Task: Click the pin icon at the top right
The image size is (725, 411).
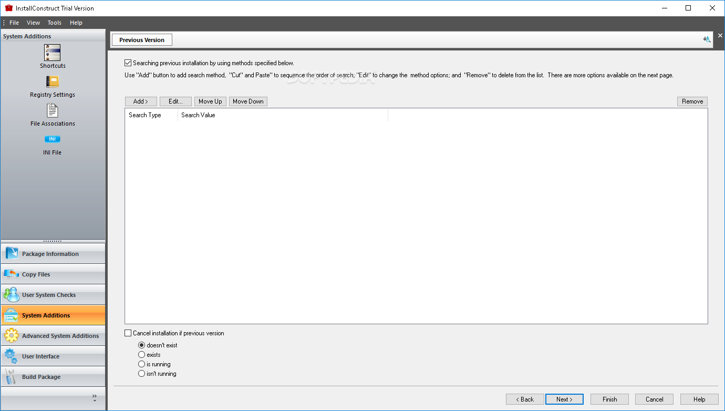Action: [x=707, y=39]
